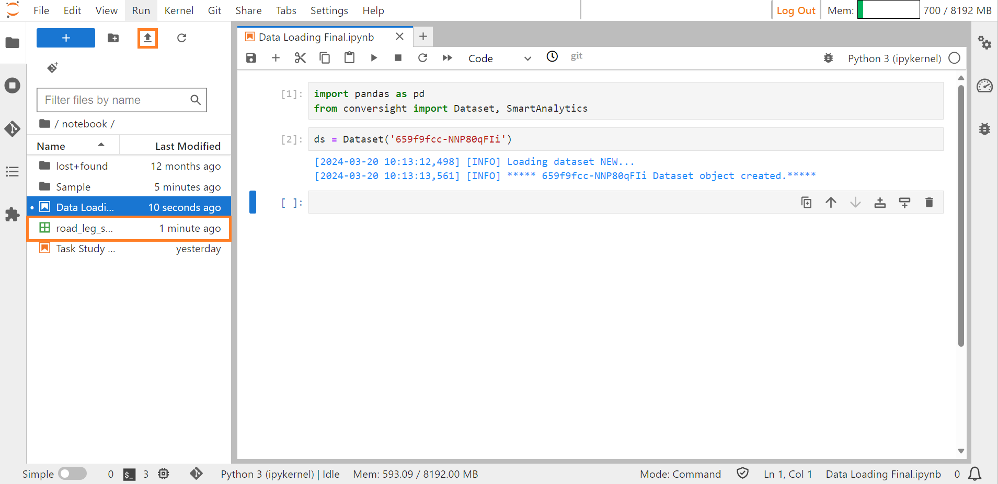The width and height of the screenshot is (998, 484).
Task: Save the notebook with the floppy disk icon
Action: click(x=251, y=58)
